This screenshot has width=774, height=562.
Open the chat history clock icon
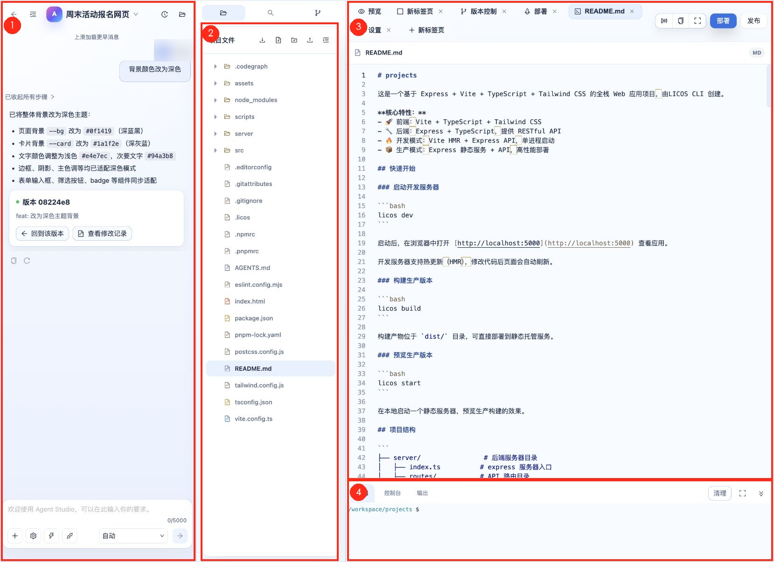coord(165,14)
